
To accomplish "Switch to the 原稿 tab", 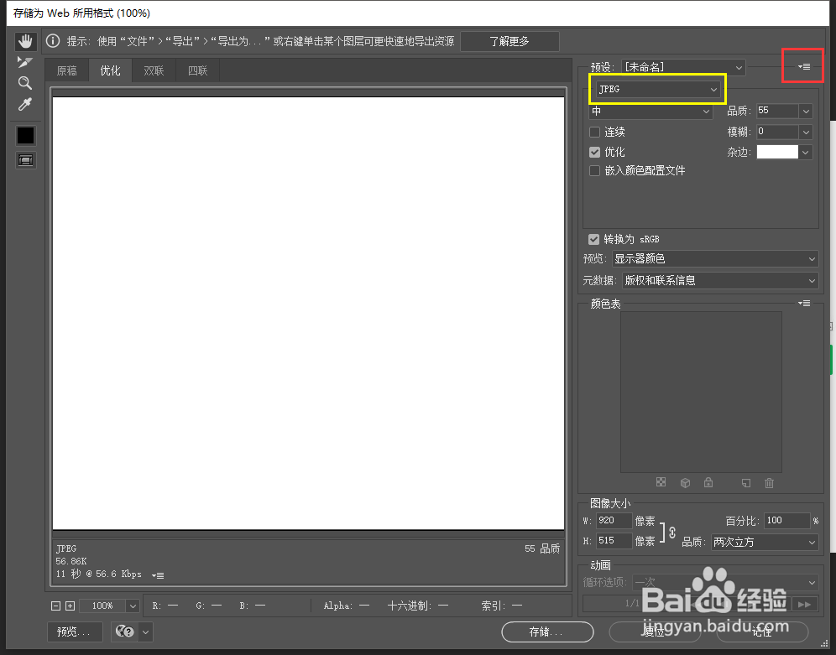I will (66, 70).
